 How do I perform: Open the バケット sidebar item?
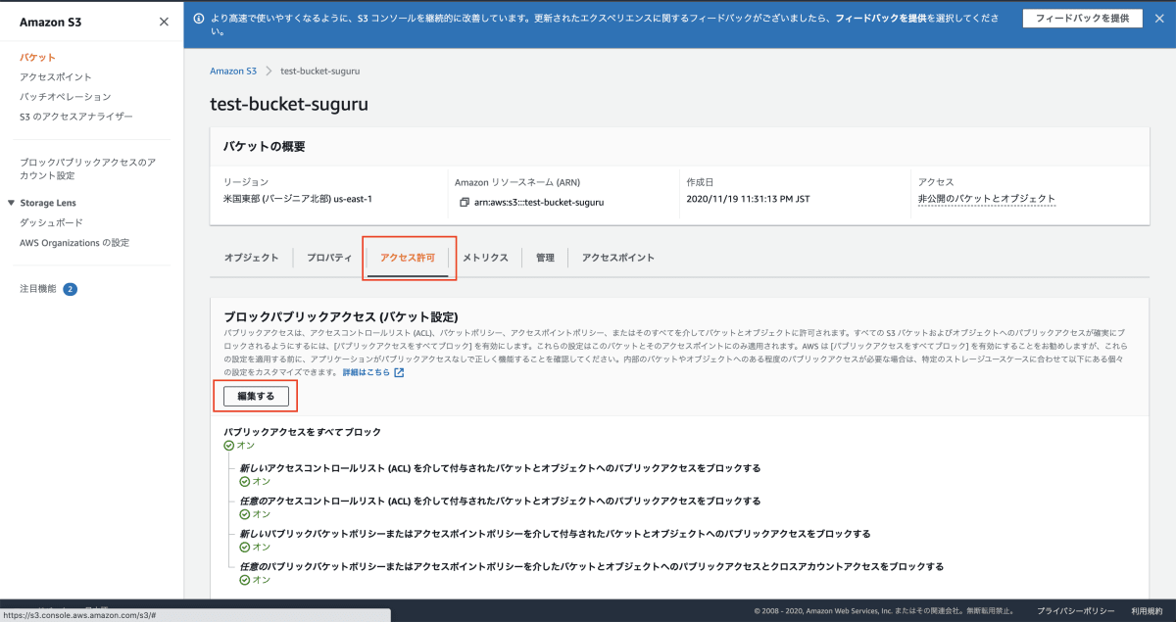pyautogui.click(x=37, y=57)
